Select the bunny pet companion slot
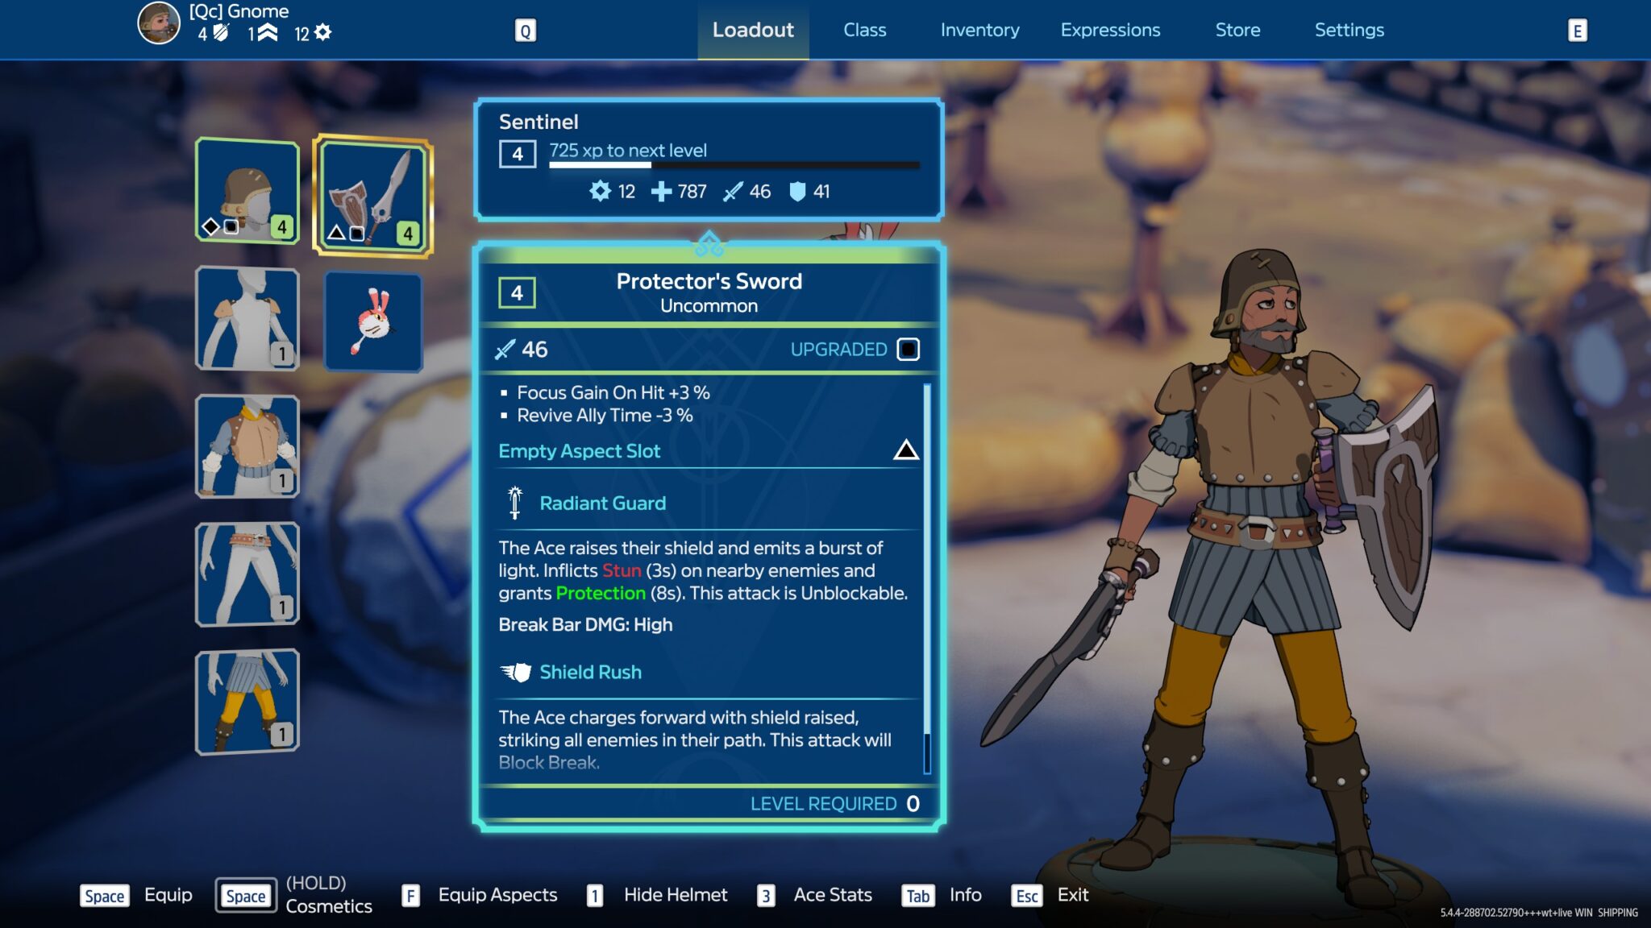 [x=372, y=322]
